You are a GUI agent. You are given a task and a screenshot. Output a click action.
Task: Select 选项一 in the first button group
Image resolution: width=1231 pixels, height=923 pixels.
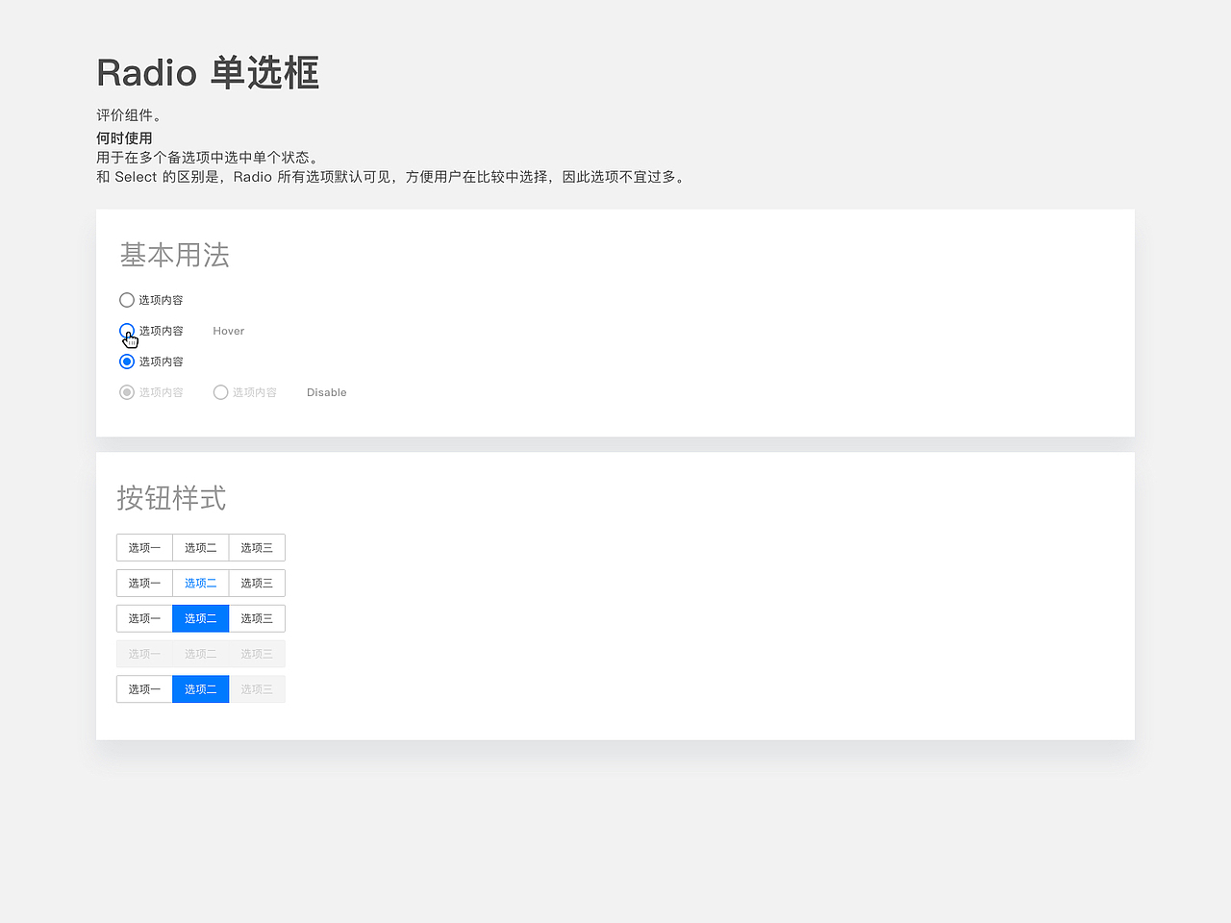pos(143,547)
